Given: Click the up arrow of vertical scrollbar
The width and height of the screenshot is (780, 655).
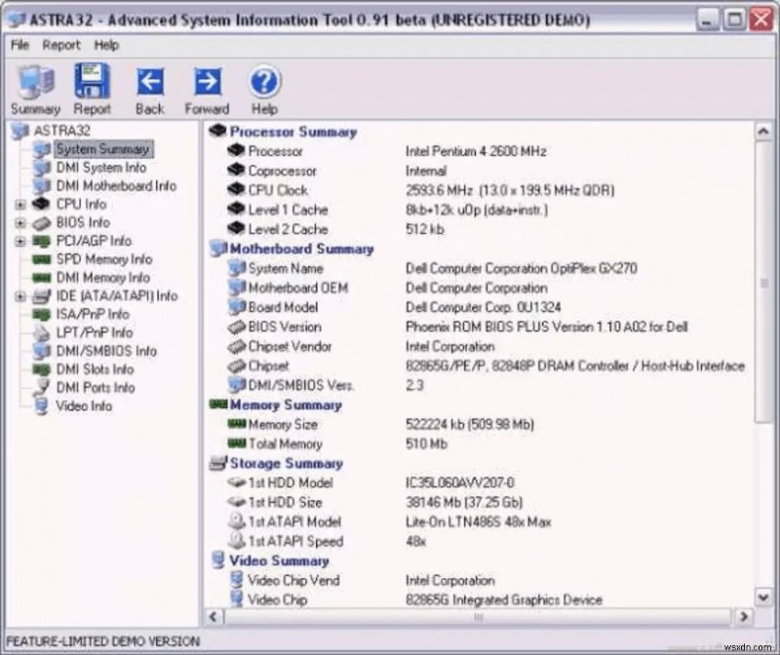Looking at the screenshot, I should (x=763, y=132).
